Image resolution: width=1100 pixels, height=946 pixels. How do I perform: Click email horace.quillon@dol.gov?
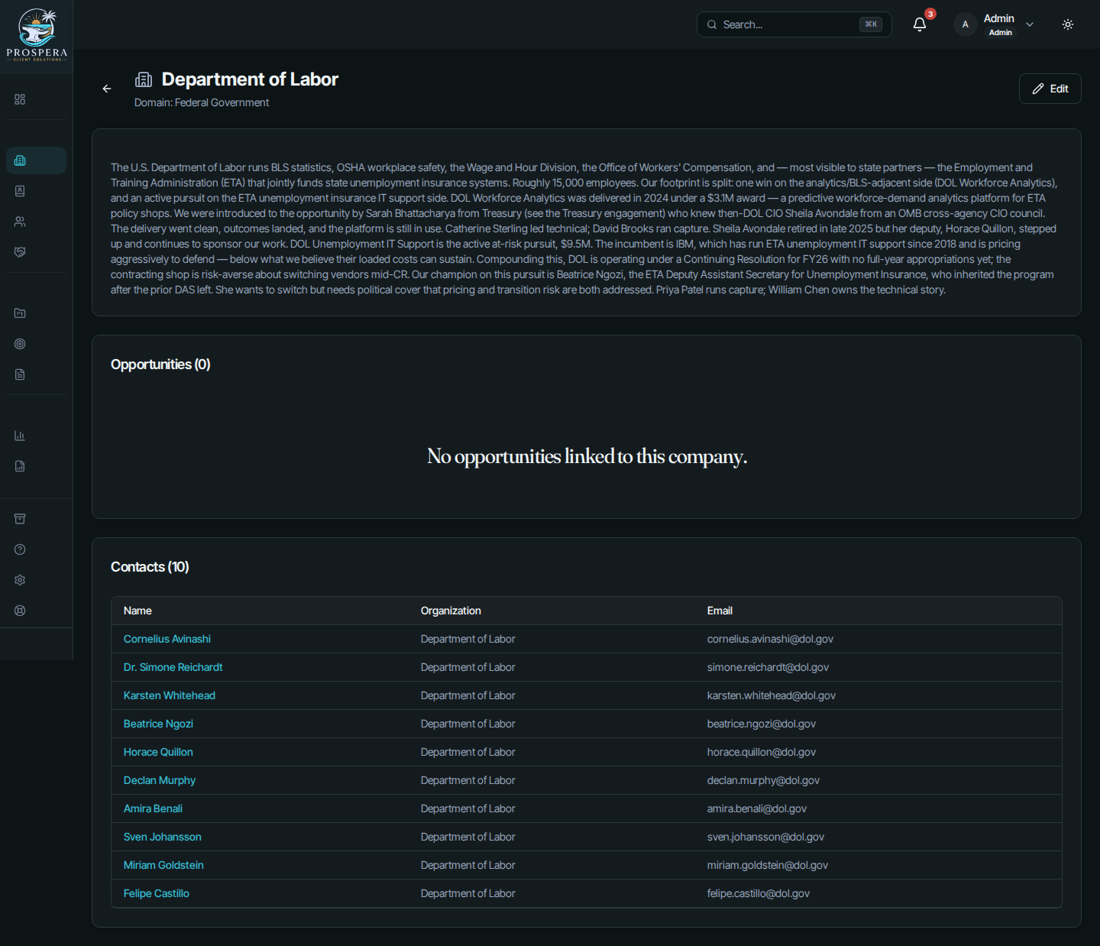762,752
